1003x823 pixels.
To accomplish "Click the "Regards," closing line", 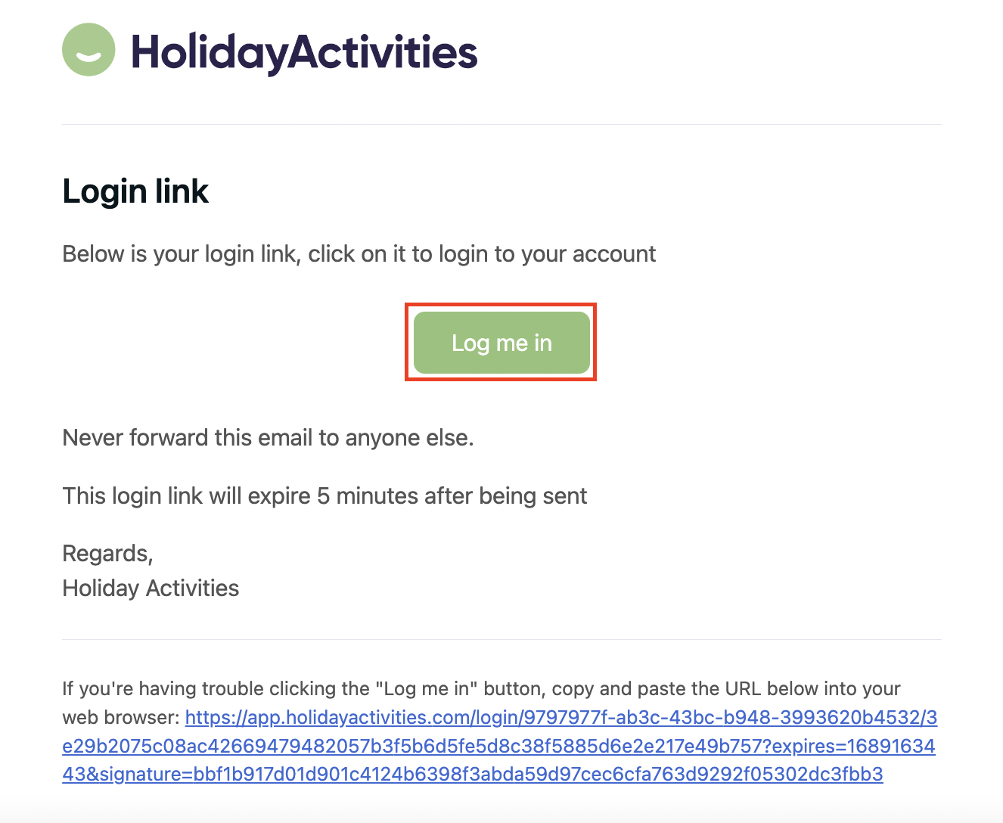I will click(x=107, y=554).
